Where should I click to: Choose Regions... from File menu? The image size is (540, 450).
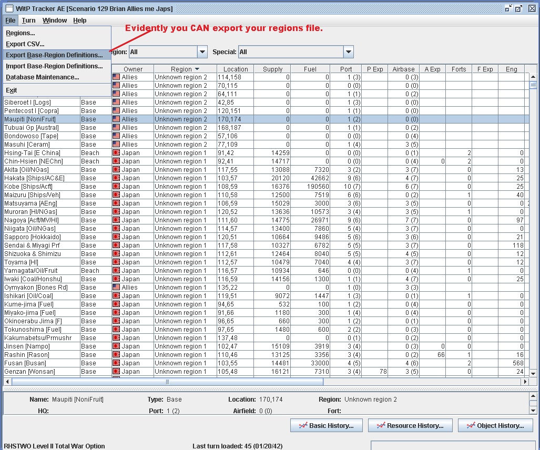pyautogui.click(x=57, y=33)
